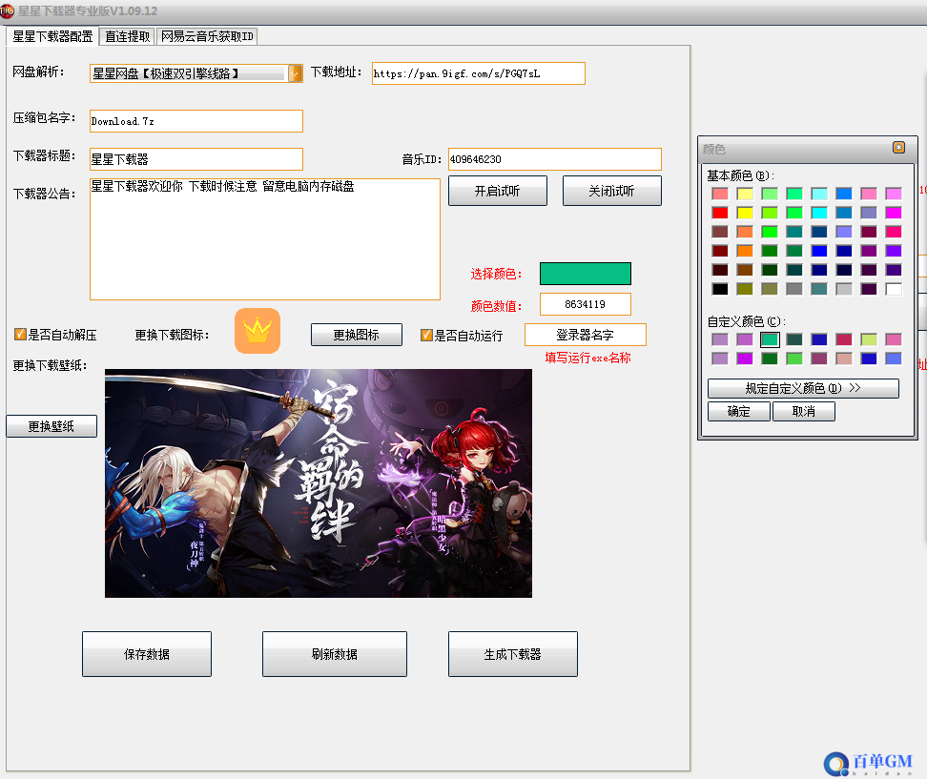
Task: Focus the 下载器标题 input field
Action: tap(196, 159)
